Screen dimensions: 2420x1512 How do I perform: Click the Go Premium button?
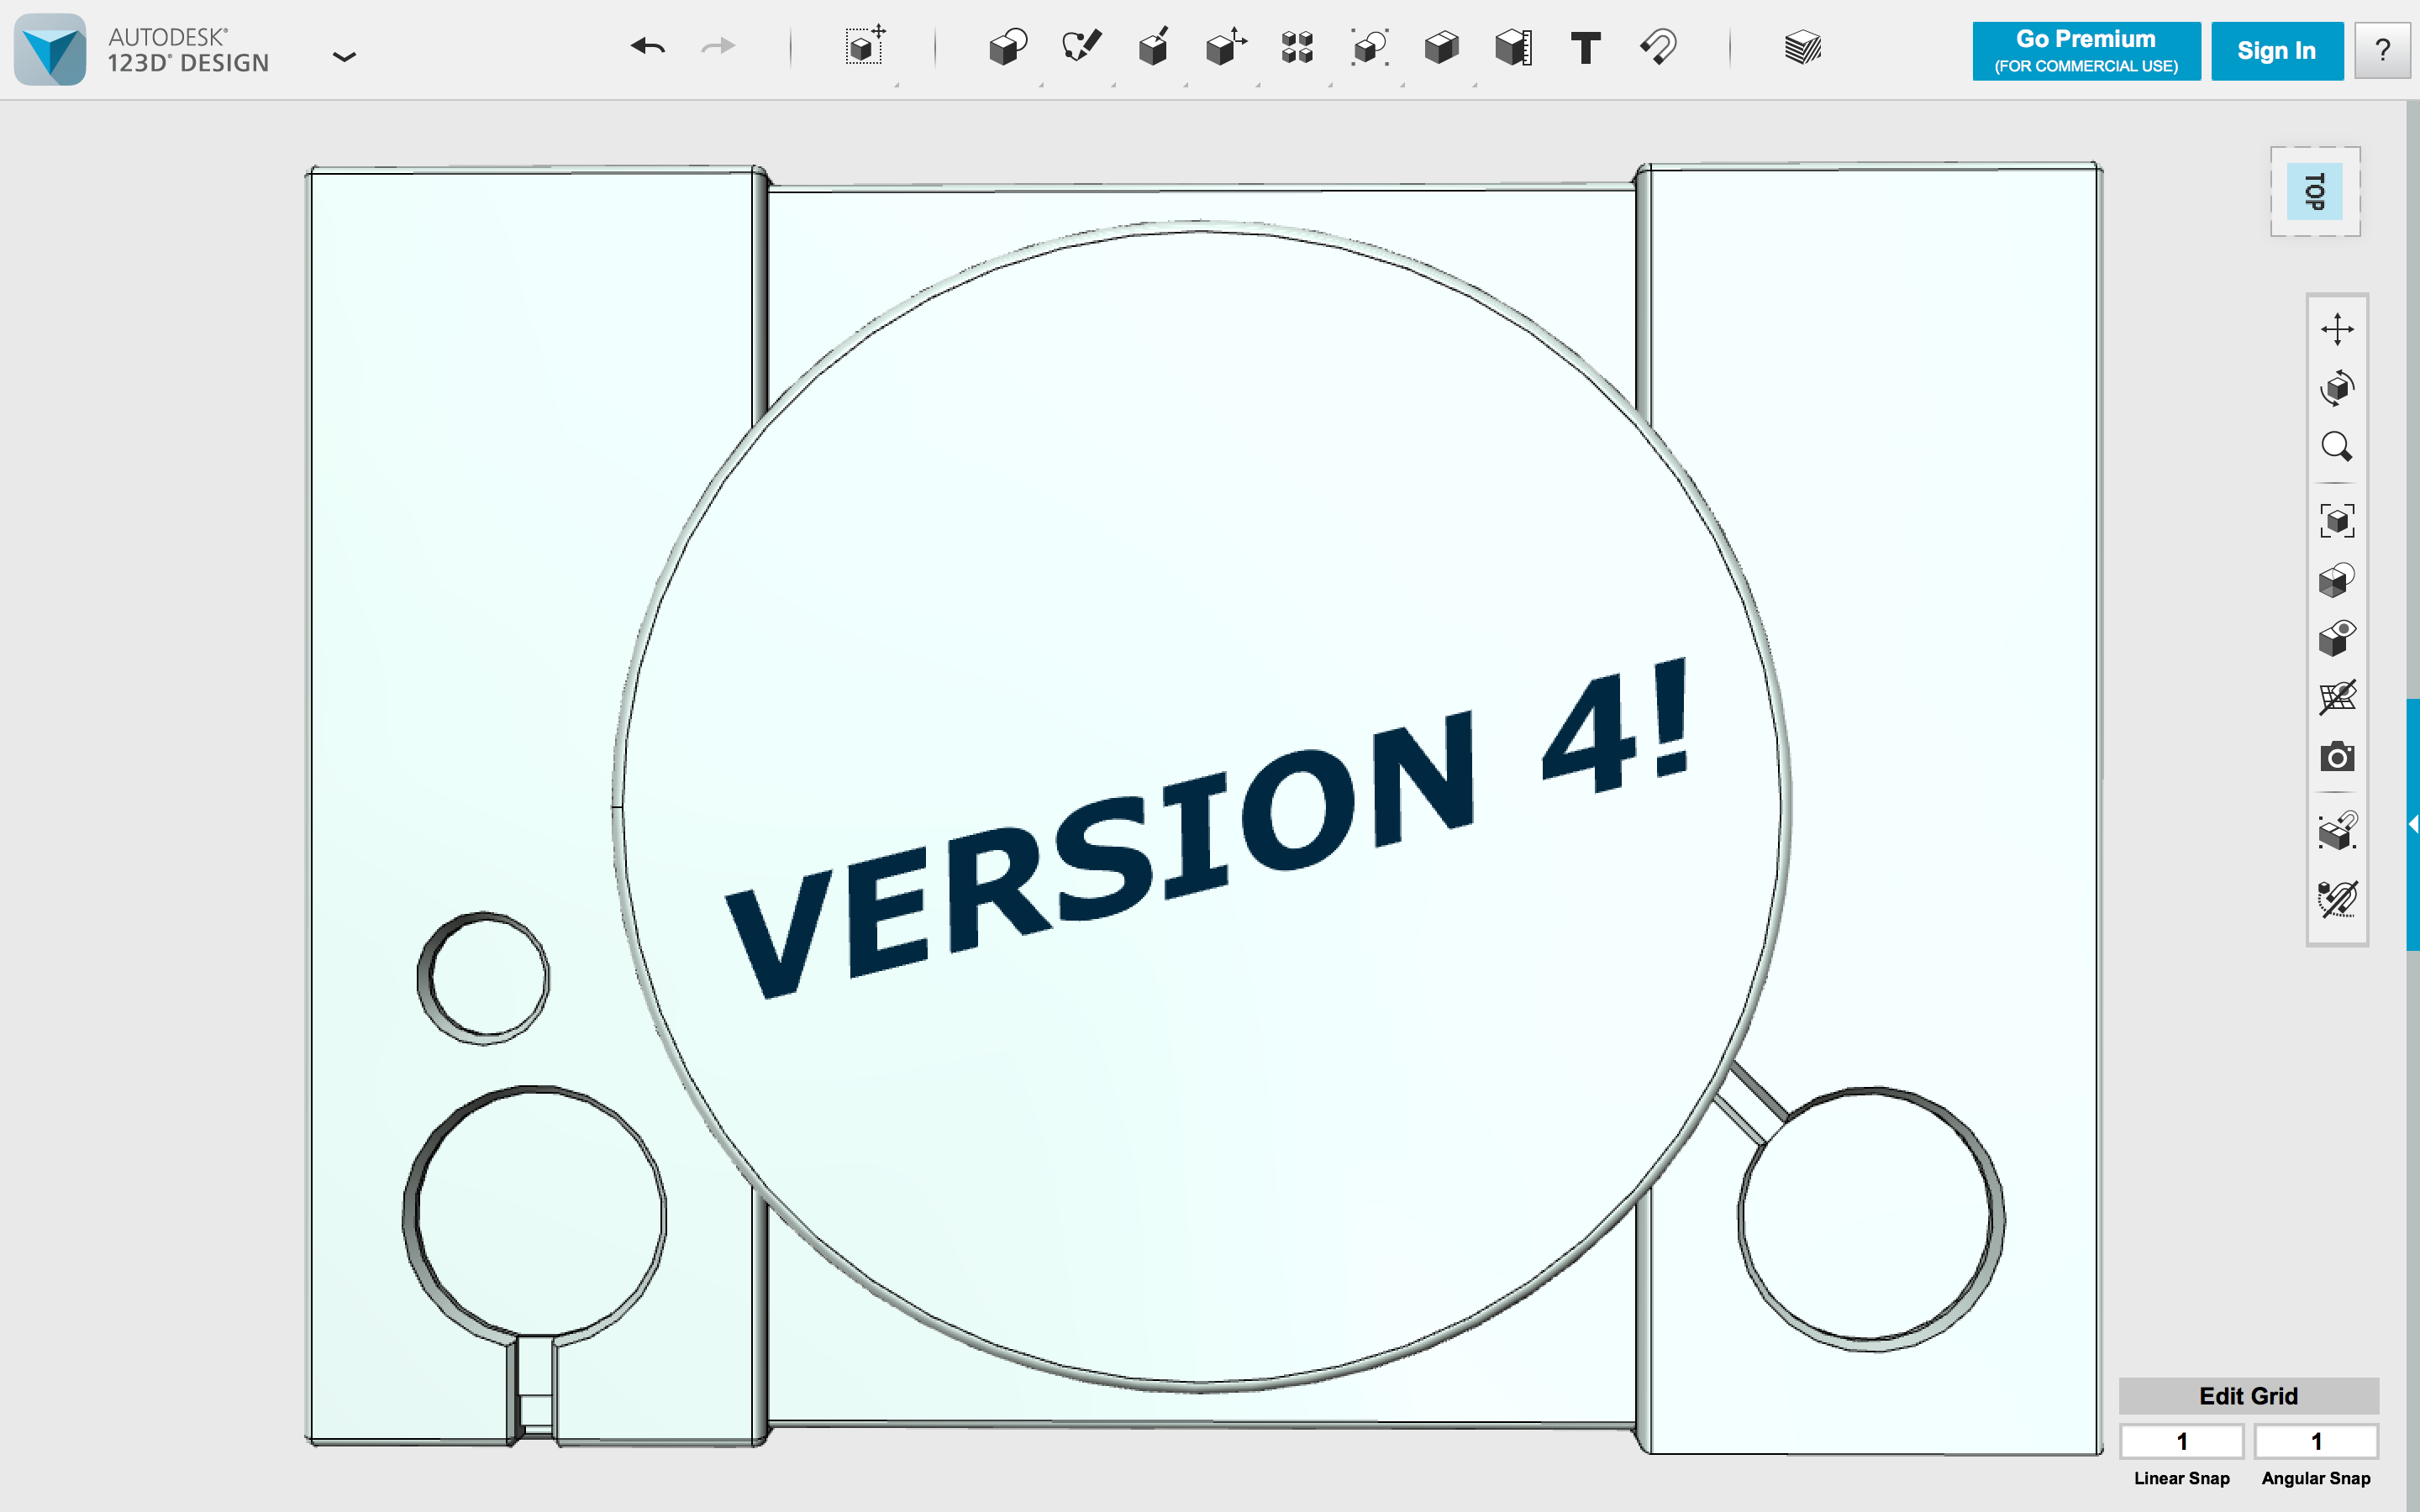pyautogui.click(x=2086, y=51)
